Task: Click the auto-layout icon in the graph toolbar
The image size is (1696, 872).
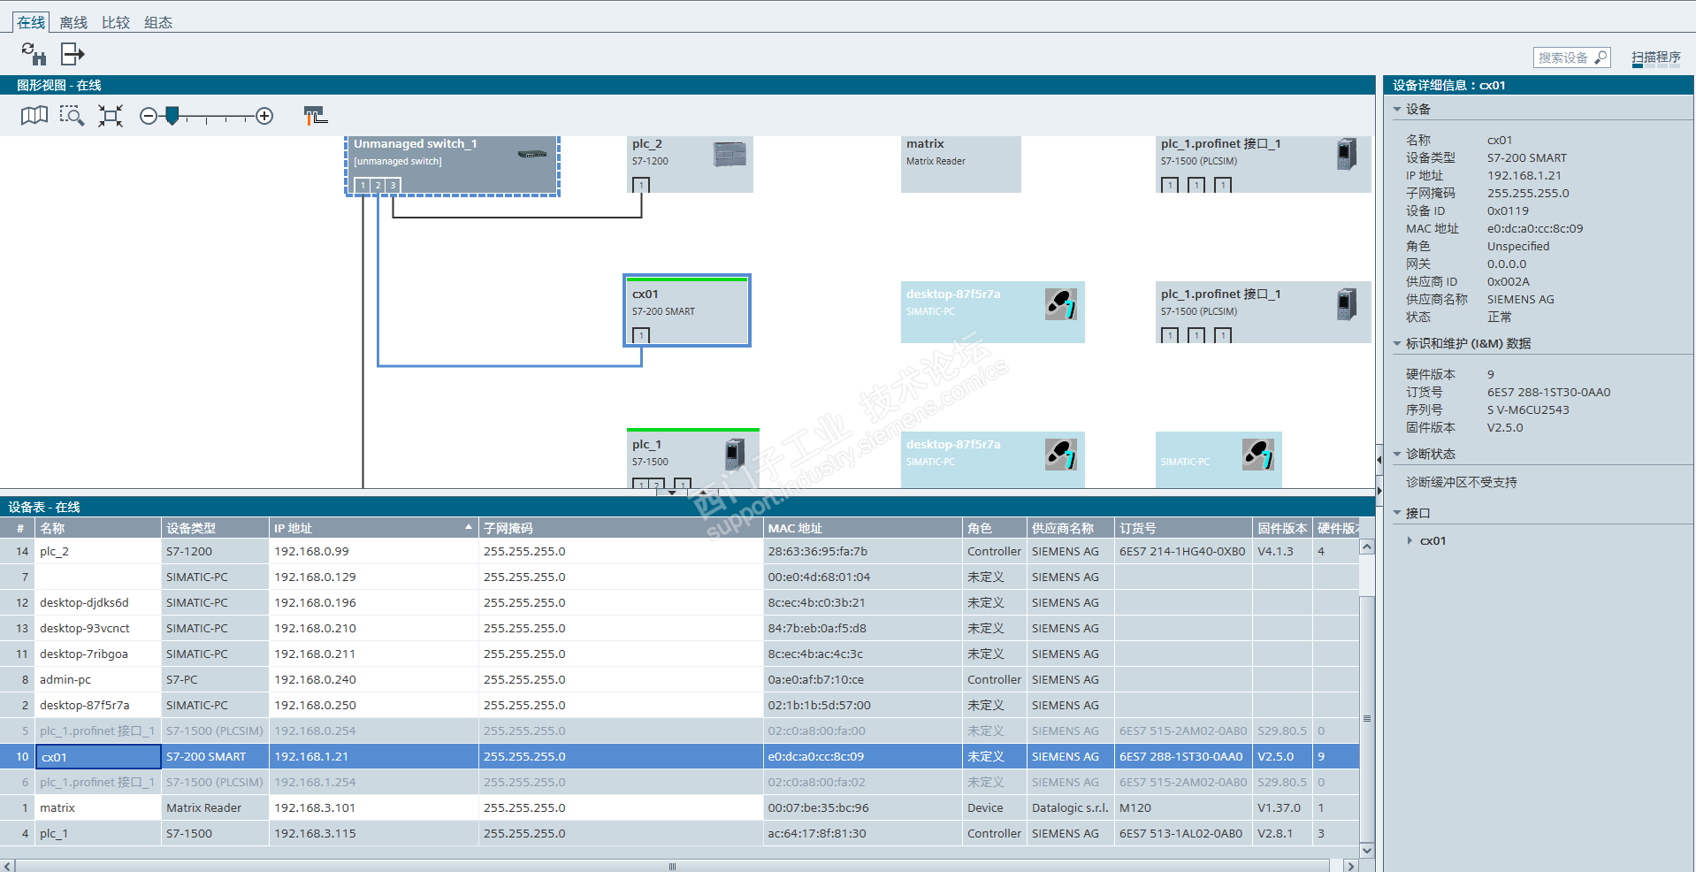Action: point(315,116)
